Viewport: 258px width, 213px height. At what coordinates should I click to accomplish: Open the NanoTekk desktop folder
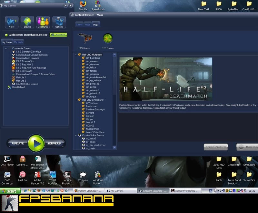pos(204,5)
